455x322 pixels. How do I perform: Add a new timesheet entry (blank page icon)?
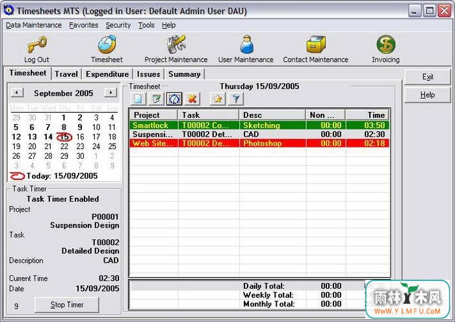pos(138,99)
